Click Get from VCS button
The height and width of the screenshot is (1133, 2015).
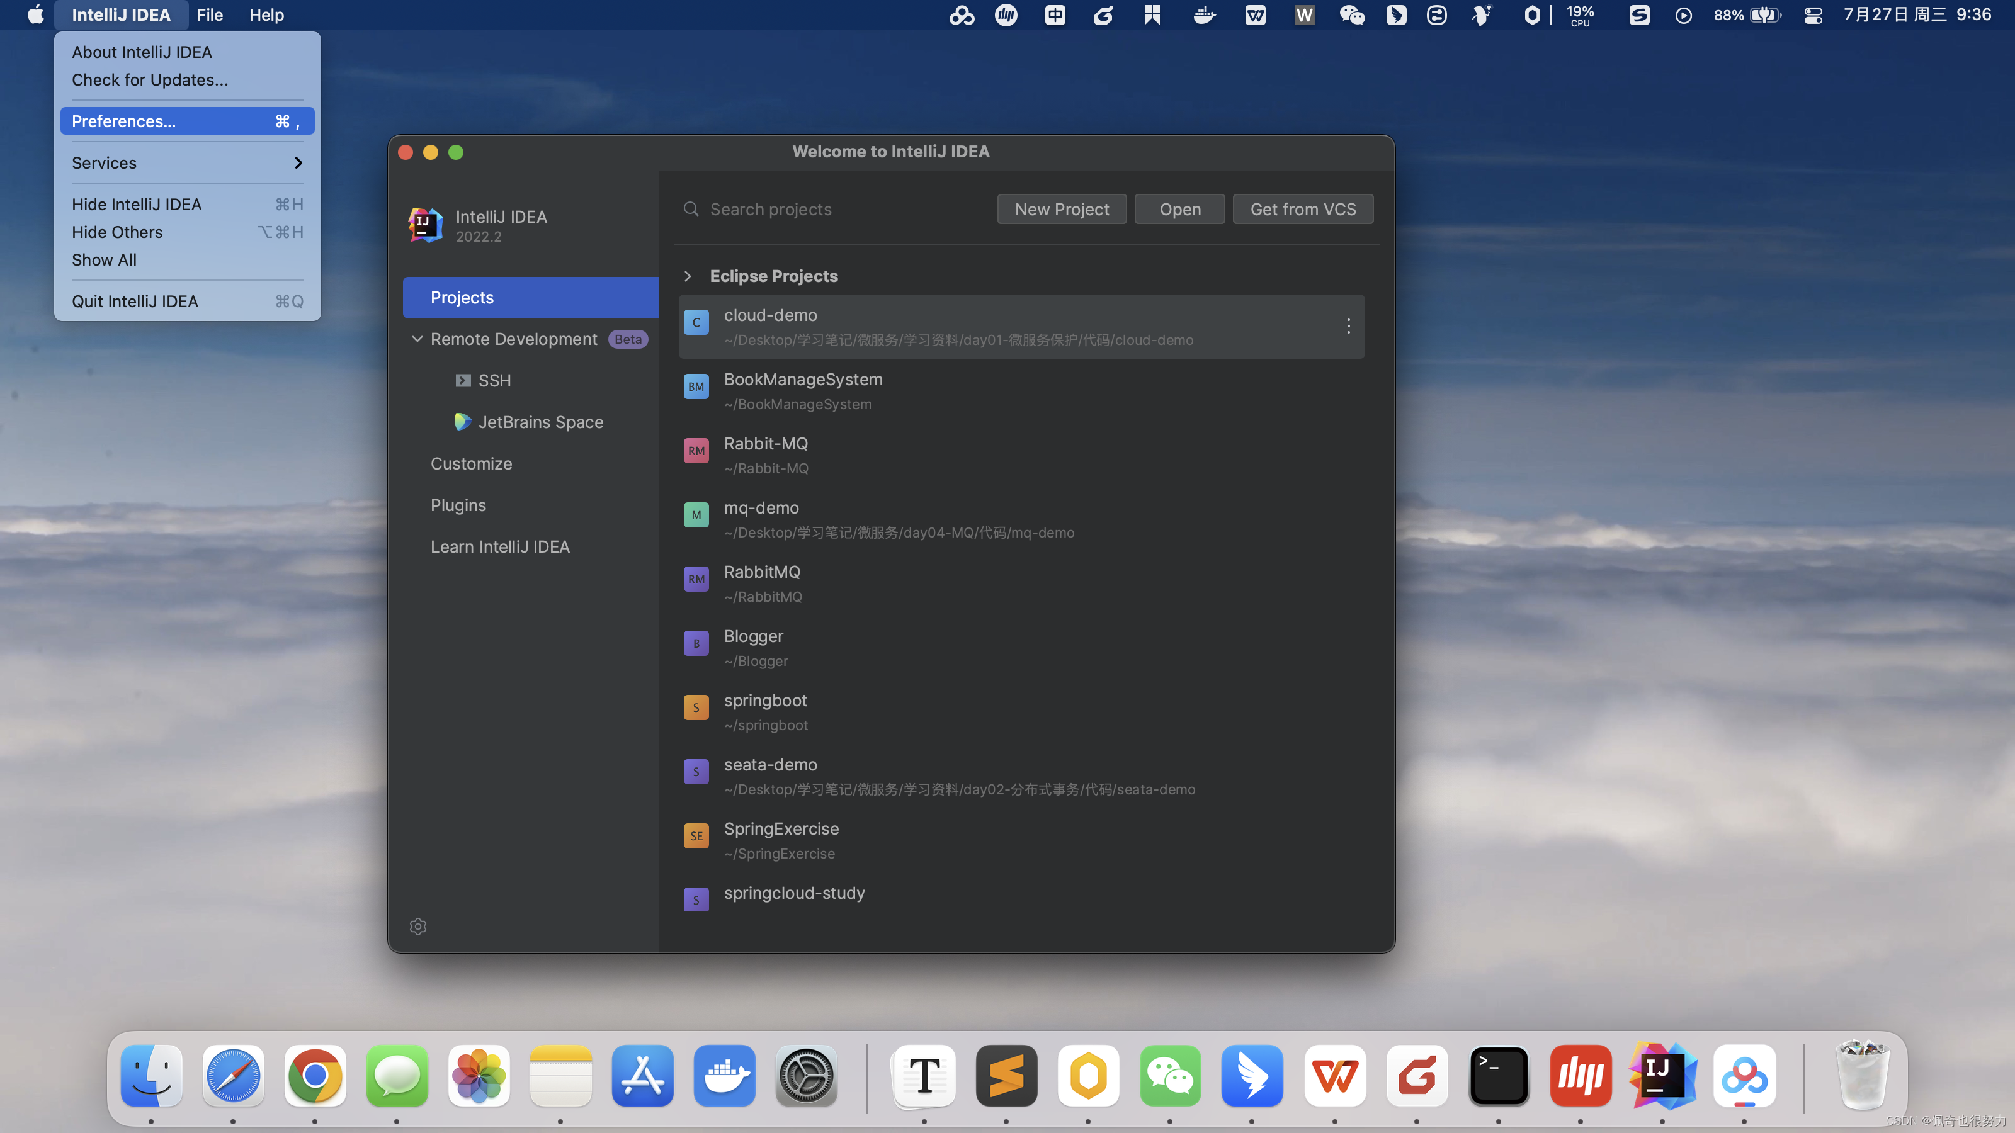[x=1302, y=209]
